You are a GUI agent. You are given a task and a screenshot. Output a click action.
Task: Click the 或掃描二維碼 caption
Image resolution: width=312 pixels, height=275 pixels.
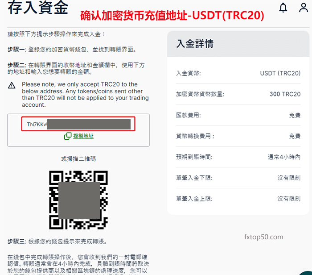(x=78, y=159)
